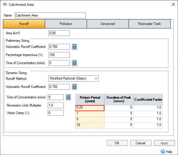The width and height of the screenshot is (178, 155).
Task: Click the Return Period (years) column header
Action: click(x=90, y=99)
